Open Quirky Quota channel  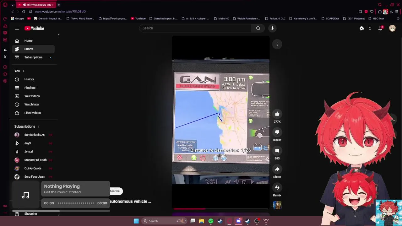(33, 168)
